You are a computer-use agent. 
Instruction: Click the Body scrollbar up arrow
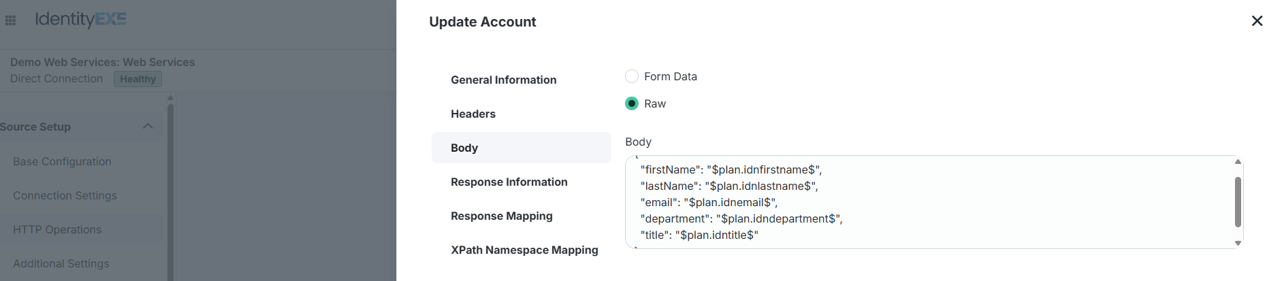pos(1238,162)
